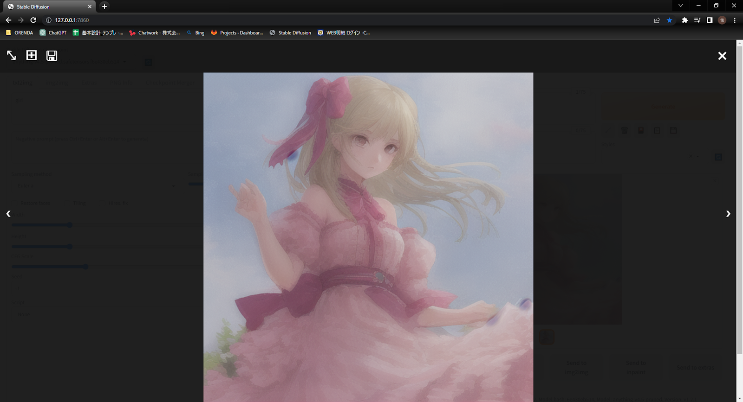743x402 pixels.
Task: Click the page scrollbar up arrow
Action: pyautogui.click(x=740, y=43)
